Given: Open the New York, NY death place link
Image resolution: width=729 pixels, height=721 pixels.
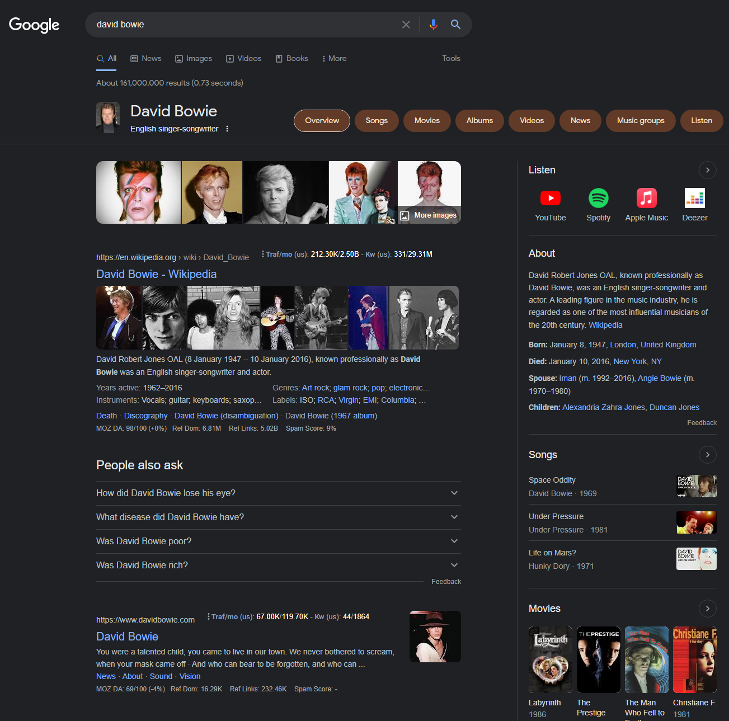Looking at the screenshot, I should [x=637, y=361].
